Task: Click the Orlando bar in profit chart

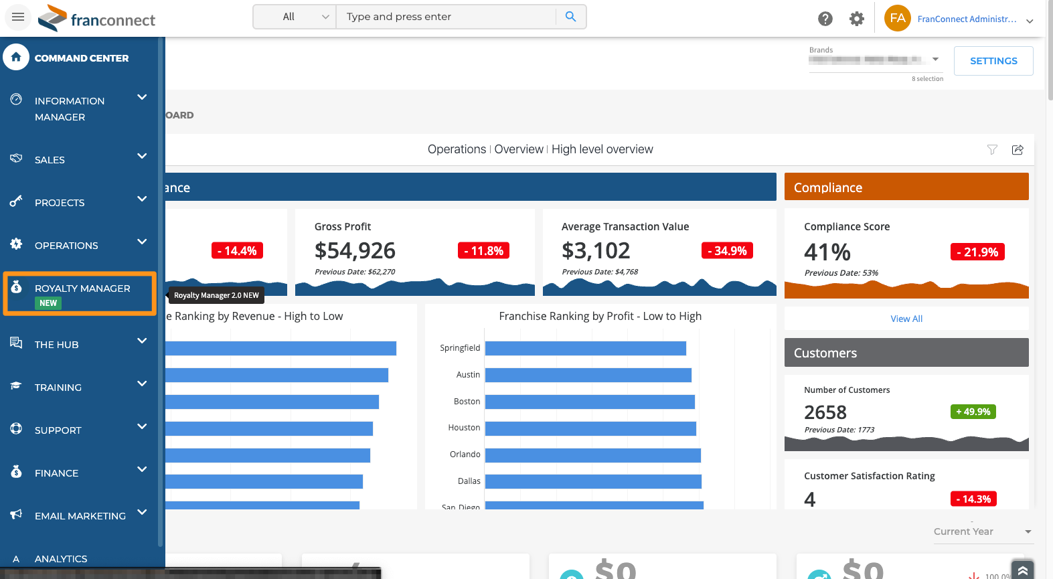Action: pos(593,455)
